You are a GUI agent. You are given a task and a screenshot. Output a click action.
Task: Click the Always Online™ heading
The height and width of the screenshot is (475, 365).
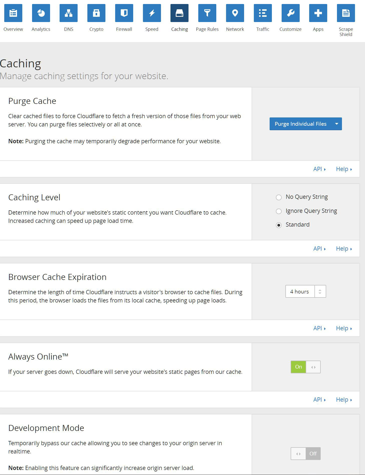click(x=38, y=357)
